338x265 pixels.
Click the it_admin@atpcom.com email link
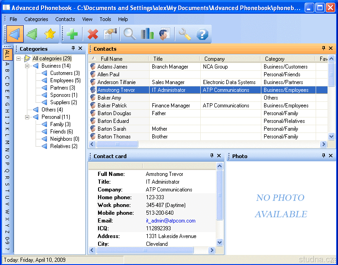click(x=170, y=221)
